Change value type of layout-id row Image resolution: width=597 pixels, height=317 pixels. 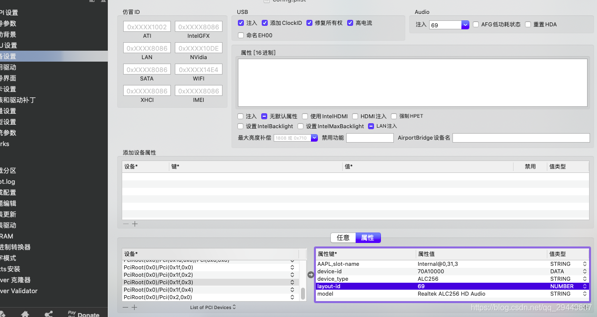pos(585,286)
